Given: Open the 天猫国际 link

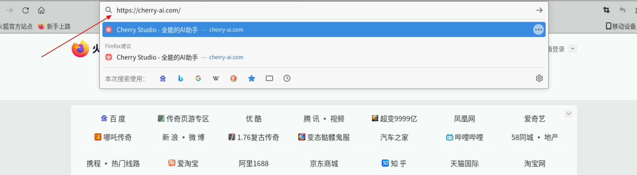Looking at the screenshot, I should click(464, 164).
